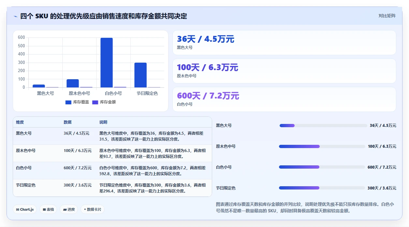Click the 对比矩阵 label in the header
Image resolution: width=409 pixels, height=227 pixels.
point(387,16)
